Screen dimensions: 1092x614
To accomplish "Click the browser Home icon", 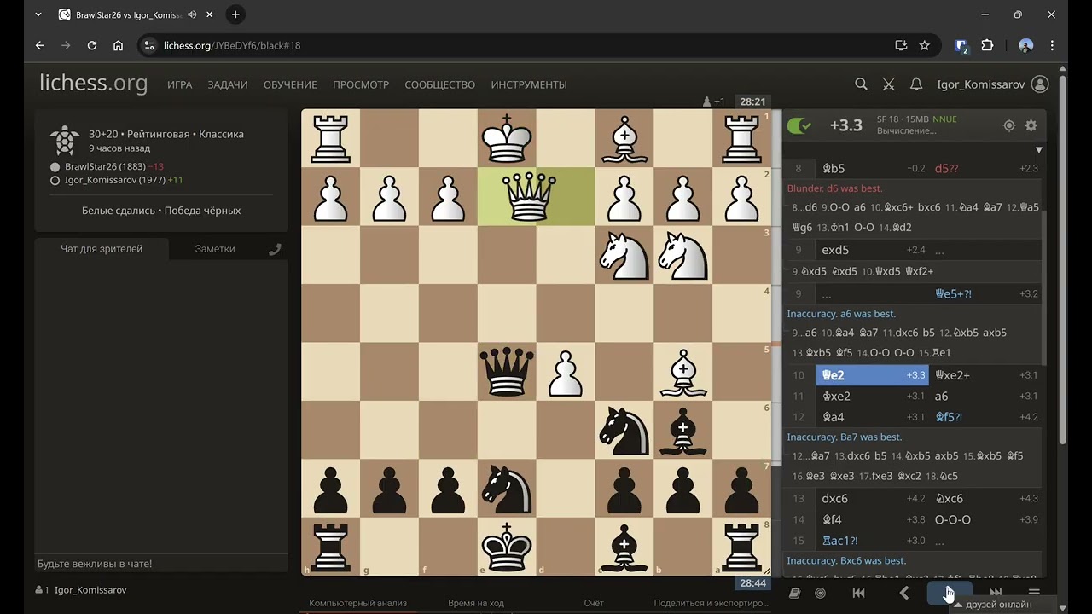I will (119, 45).
